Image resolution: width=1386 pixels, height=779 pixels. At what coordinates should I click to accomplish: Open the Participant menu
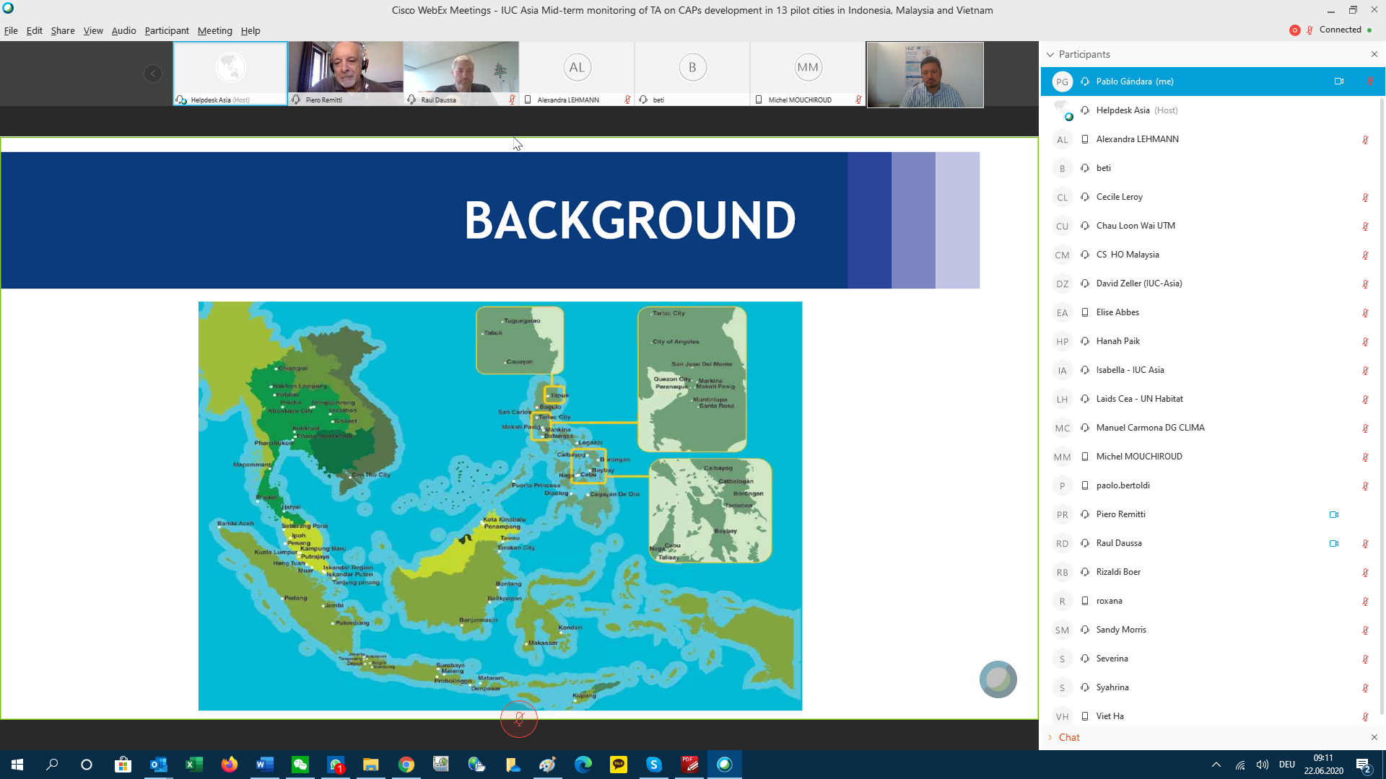coord(166,30)
